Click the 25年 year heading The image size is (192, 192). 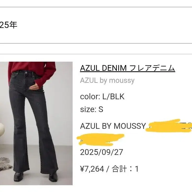(x=8, y=25)
